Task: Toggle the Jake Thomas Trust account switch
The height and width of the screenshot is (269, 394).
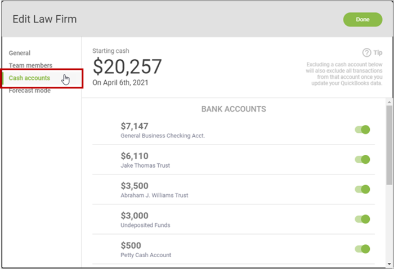Action: coord(362,159)
